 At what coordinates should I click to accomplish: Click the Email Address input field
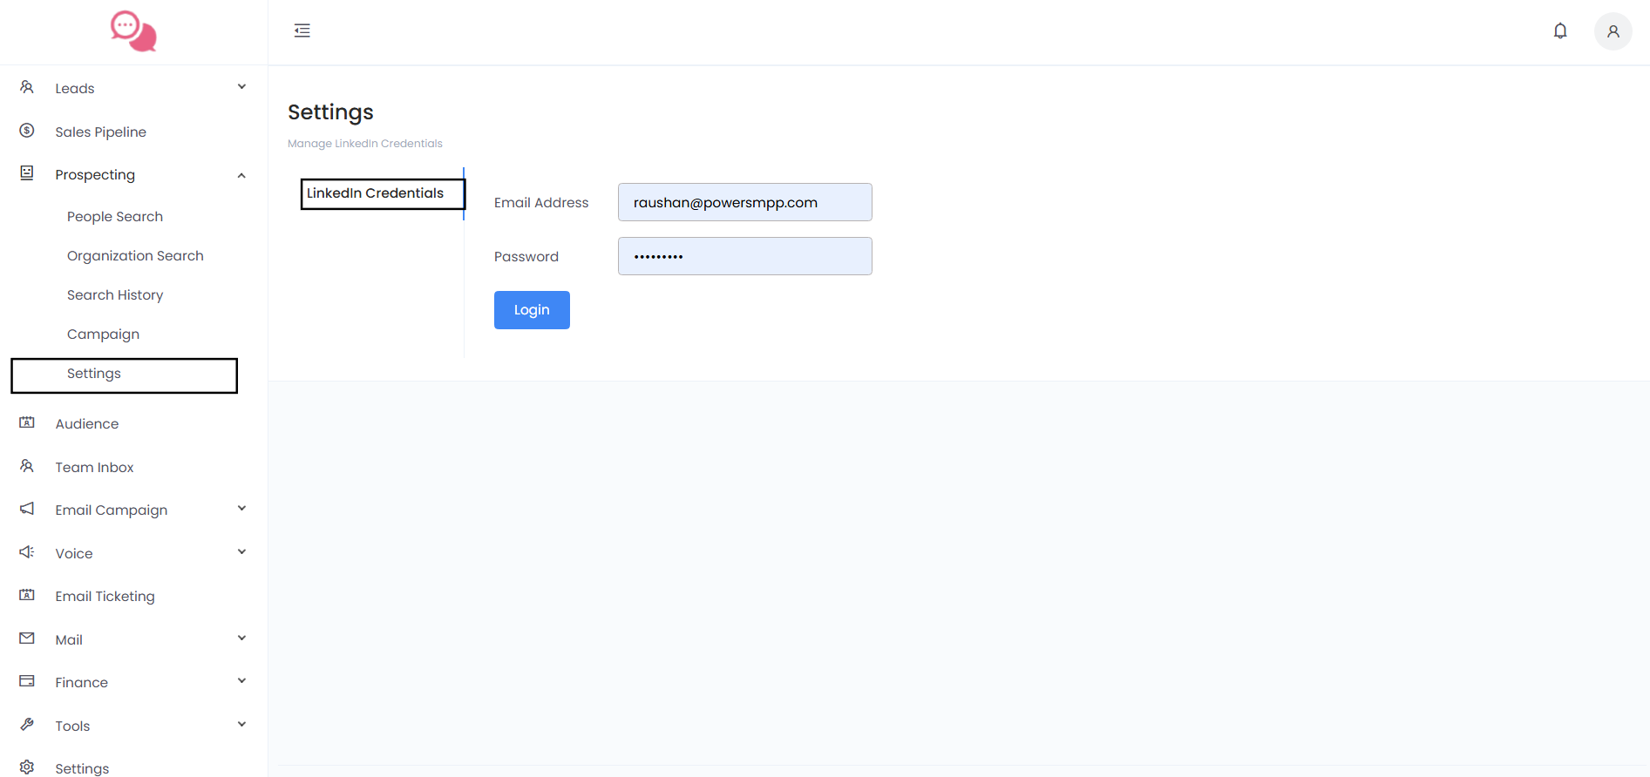(x=744, y=202)
